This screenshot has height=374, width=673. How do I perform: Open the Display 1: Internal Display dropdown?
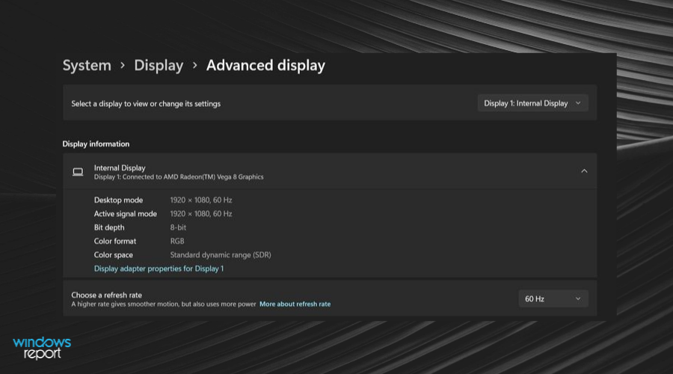(532, 103)
